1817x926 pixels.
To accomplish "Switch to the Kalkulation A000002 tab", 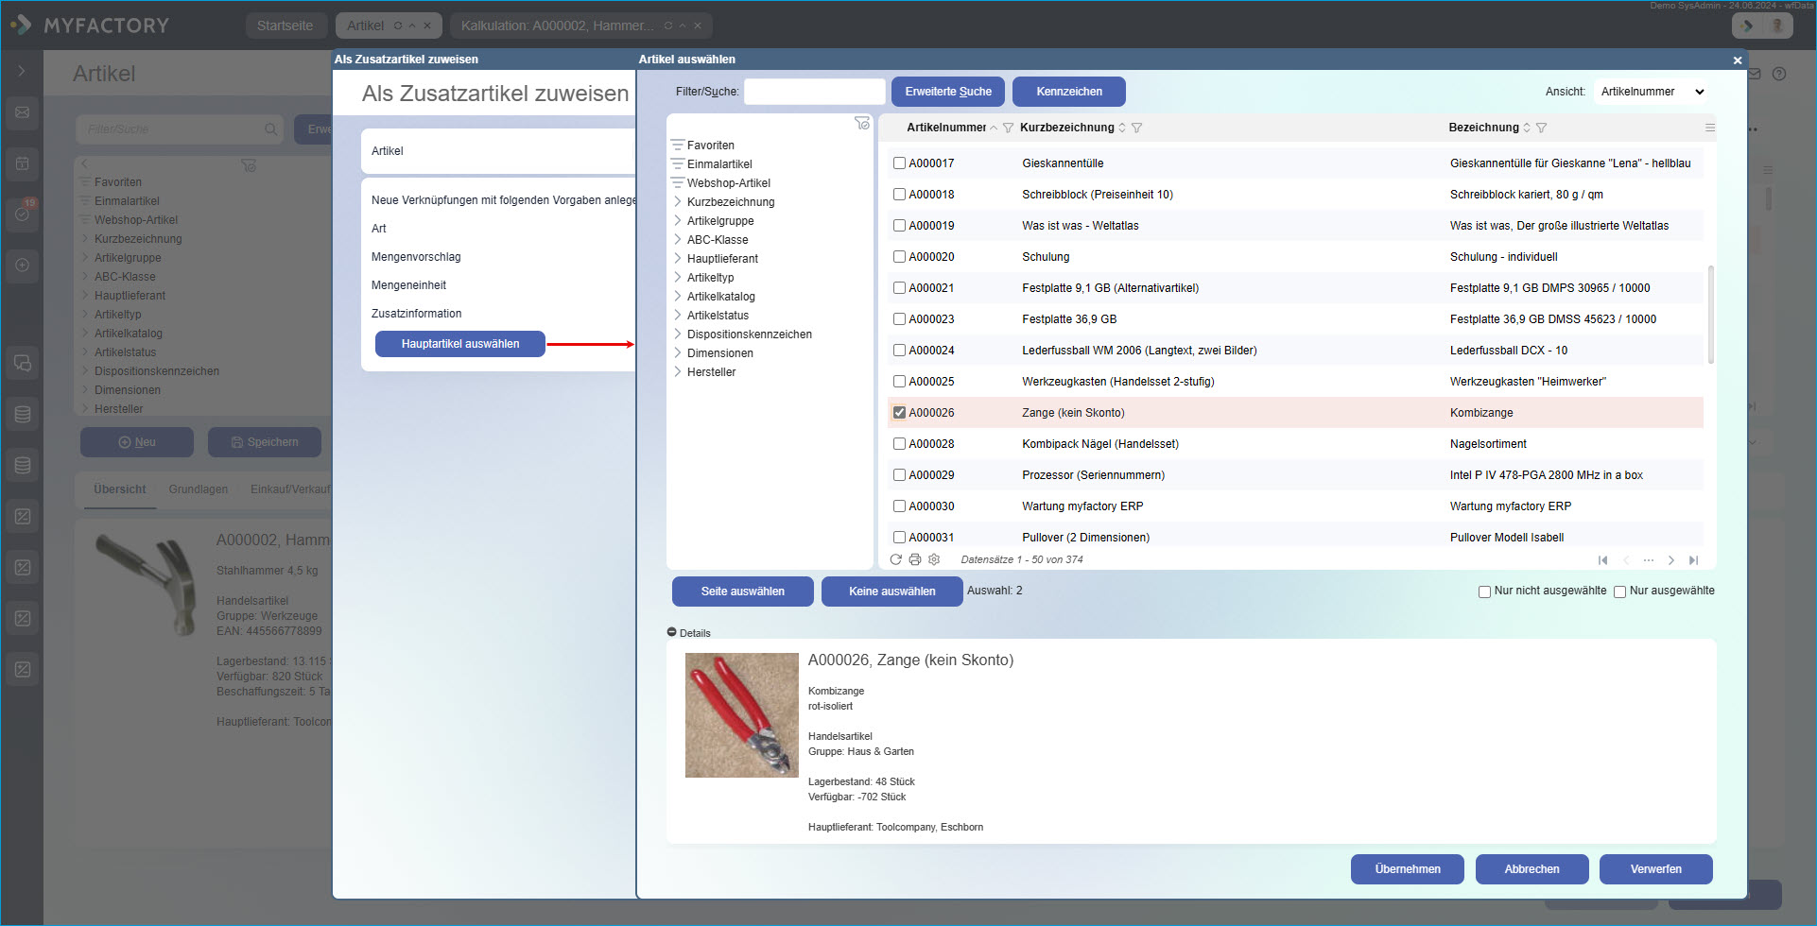I will point(557,26).
